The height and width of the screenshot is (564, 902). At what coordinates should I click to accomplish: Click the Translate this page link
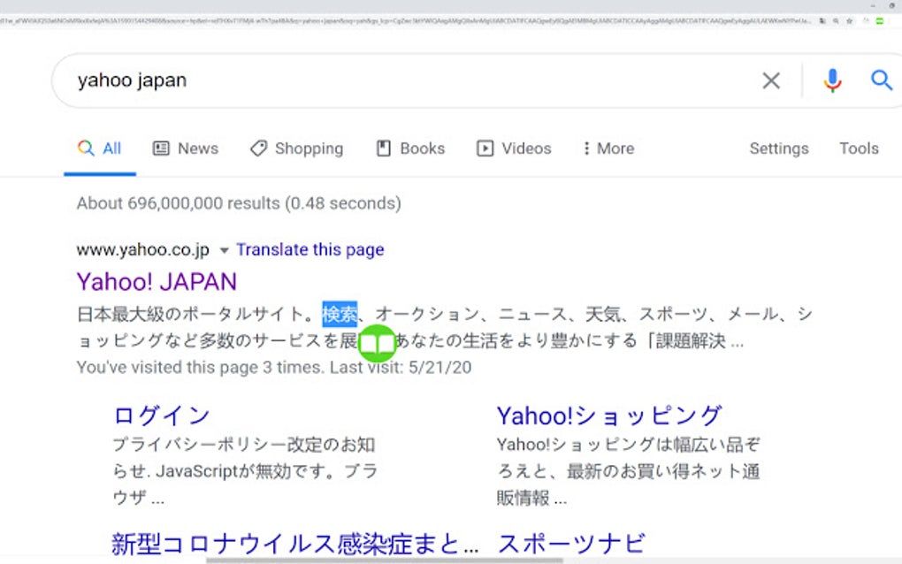(x=310, y=249)
